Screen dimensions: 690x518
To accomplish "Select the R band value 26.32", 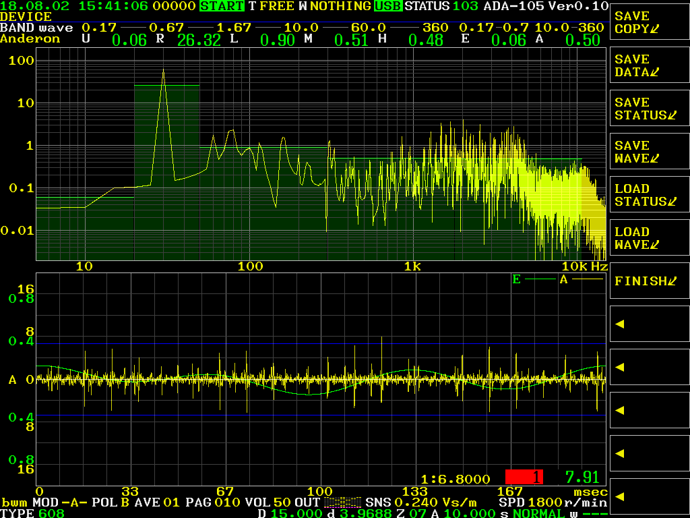I will pos(199,40).
